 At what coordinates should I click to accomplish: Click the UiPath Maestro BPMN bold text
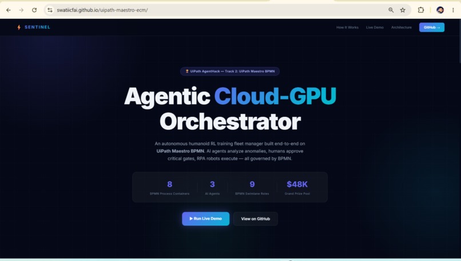[180, 151]
